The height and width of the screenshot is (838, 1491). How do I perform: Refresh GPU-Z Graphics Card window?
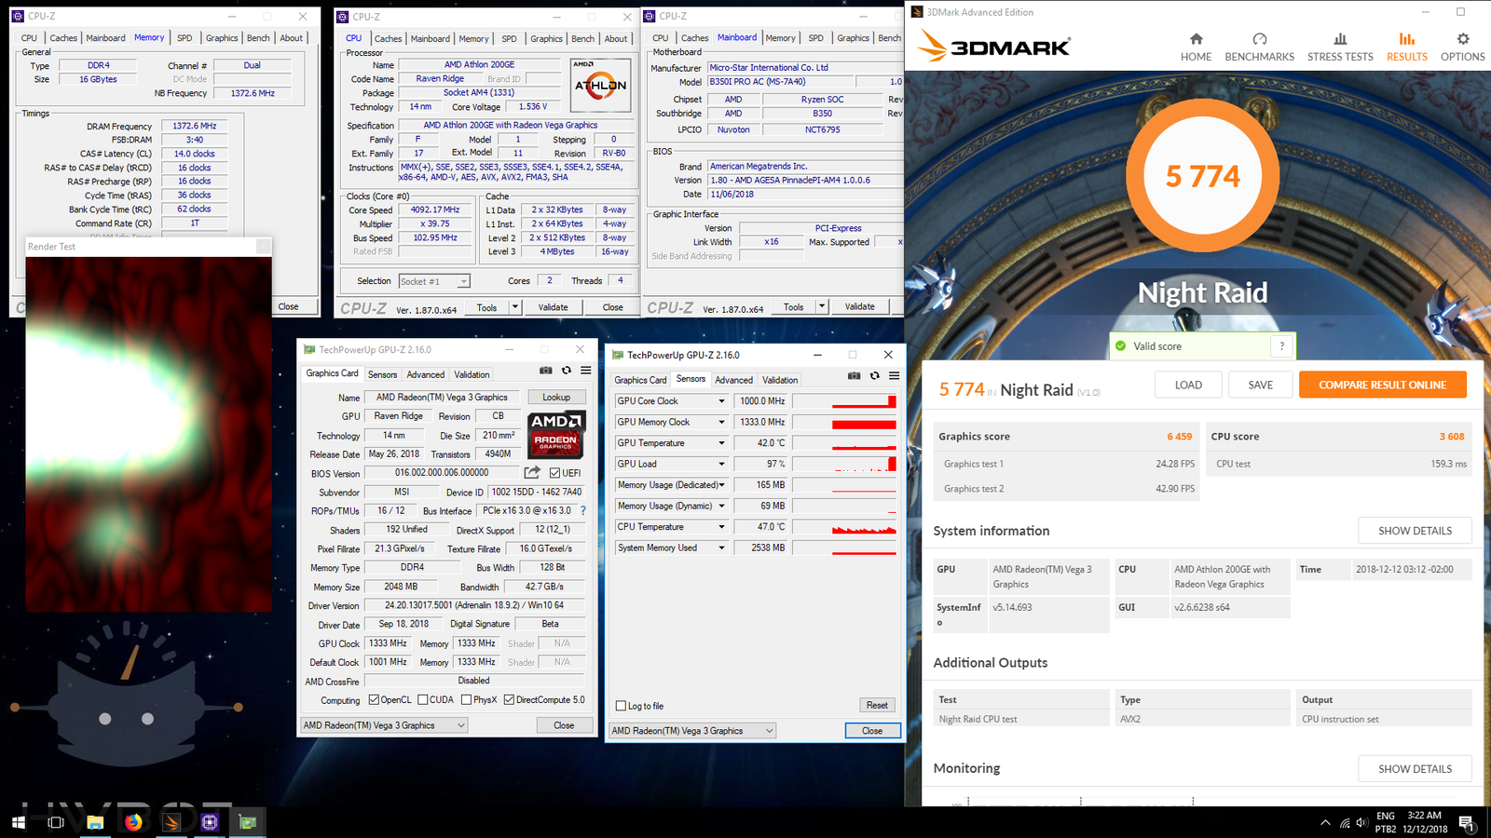click(x=566, y=371)
